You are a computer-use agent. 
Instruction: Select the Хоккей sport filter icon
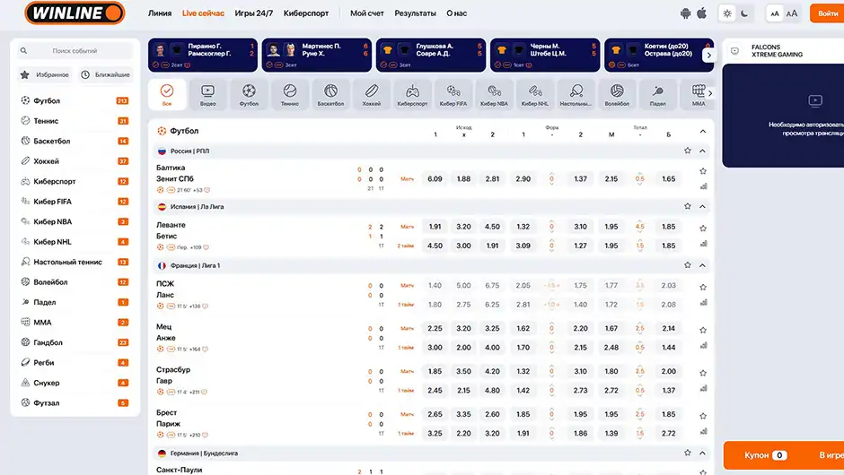371,95
